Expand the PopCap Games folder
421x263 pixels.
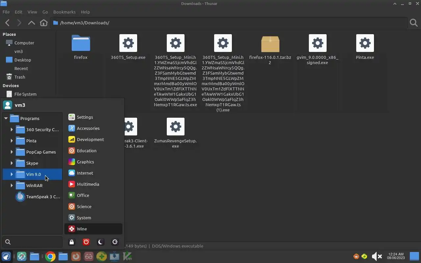12,152
